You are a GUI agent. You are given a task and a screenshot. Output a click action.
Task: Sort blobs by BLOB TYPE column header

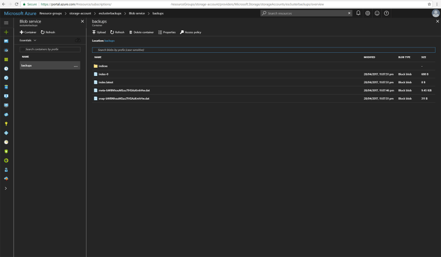tap(404, 57)
